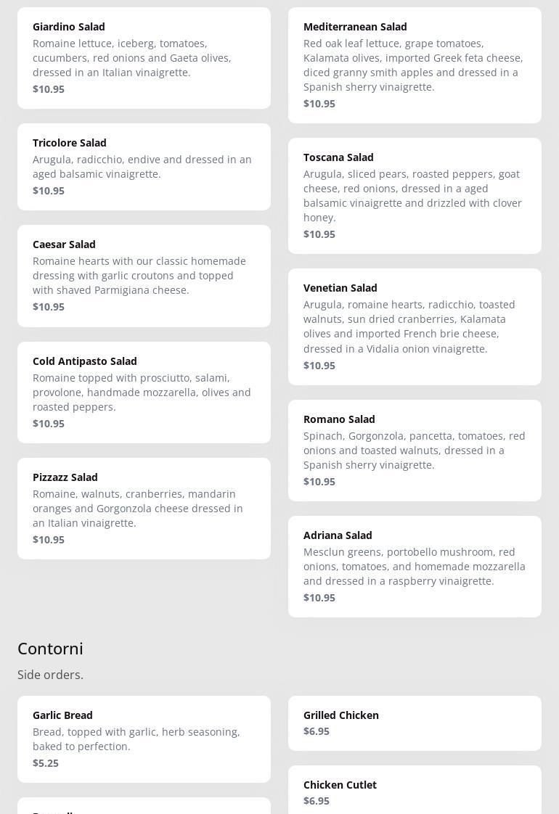559x814 pixels.
Task: Select the Cold Antipasto Salad
Action: [x=144, y=392]
